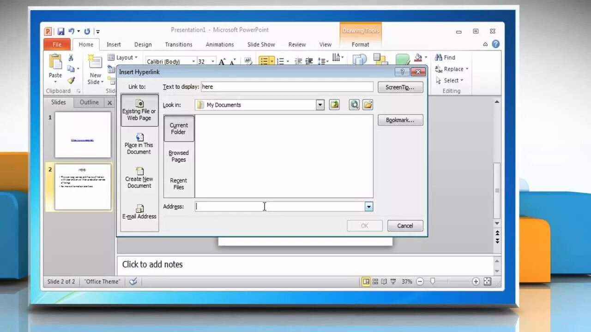Viewport: 591px width, 332px height.
Task: Click the Browse the Web icon
Action: click(x=354, y=105)
